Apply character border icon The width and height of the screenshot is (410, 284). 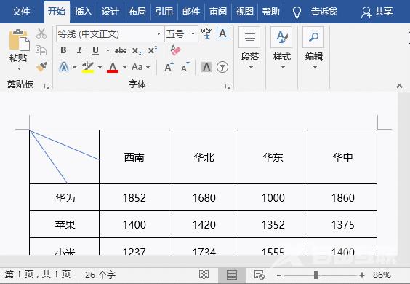222,33
